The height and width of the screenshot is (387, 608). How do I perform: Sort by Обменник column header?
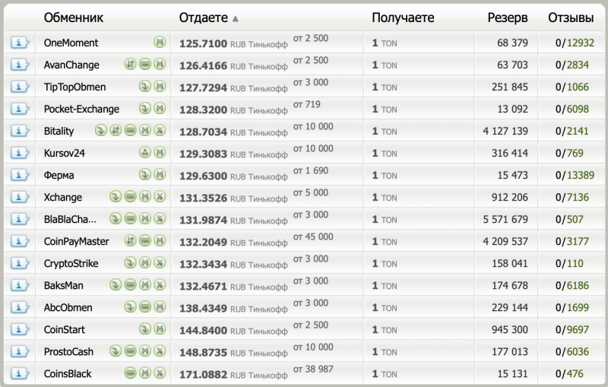tap(73, 17)
